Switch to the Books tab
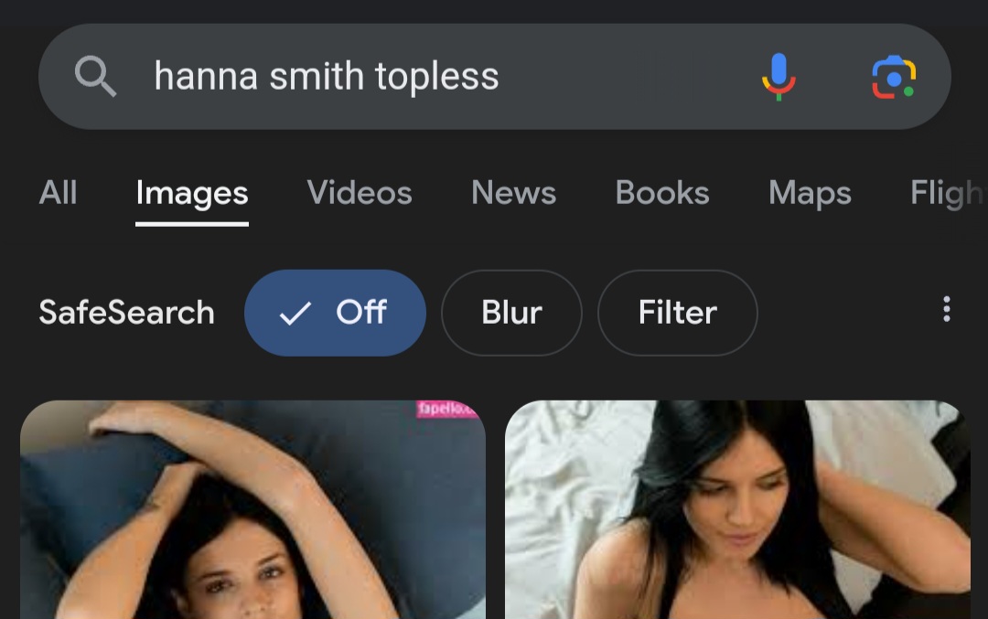This screenshot has height=619, width=988. click(x=662, y=193)
